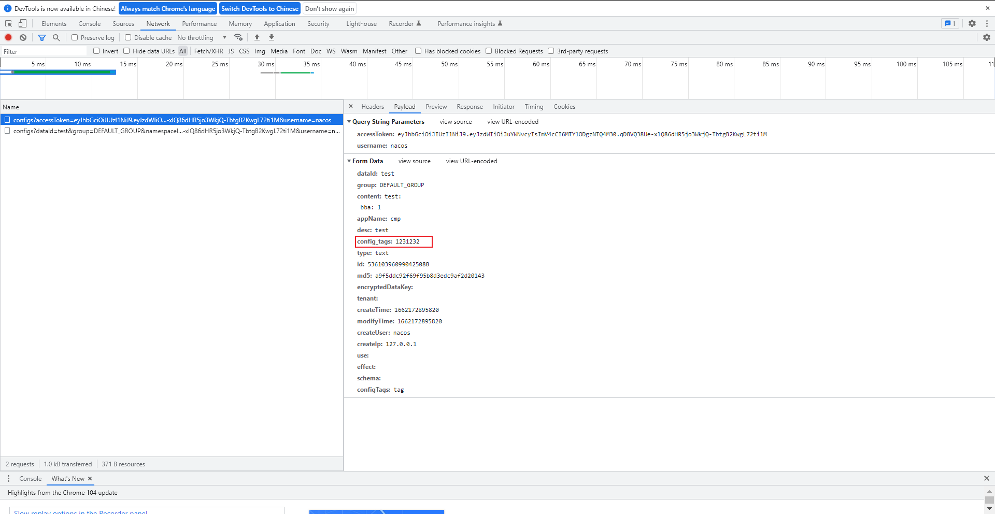995x514 pixels.
Task: Enable the Preserve log checkbox
Action: (x=75, y=37)
